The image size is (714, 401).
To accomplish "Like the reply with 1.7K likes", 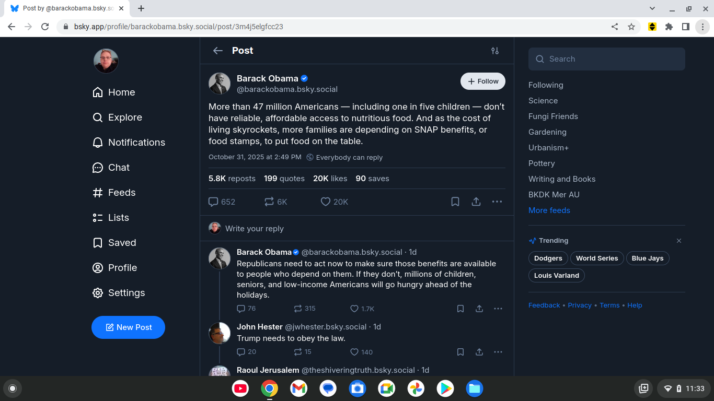I will (362, 309).
